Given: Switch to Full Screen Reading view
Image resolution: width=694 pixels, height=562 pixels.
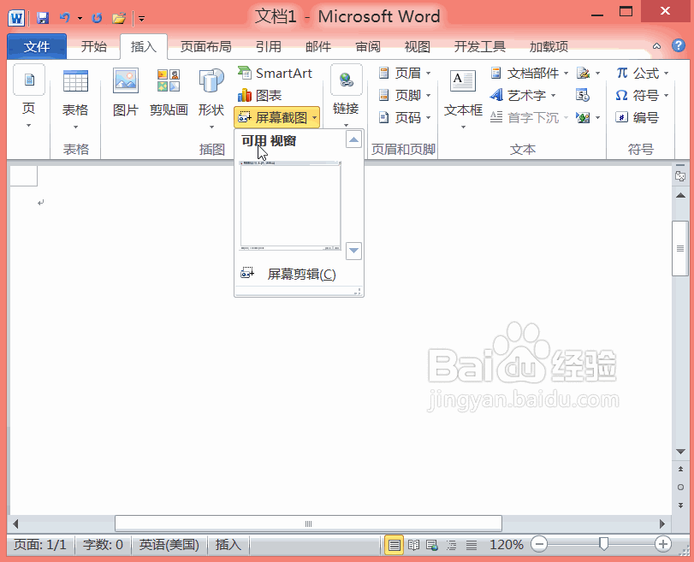Looking at the screenshot, I should click(x=413, y=545).
